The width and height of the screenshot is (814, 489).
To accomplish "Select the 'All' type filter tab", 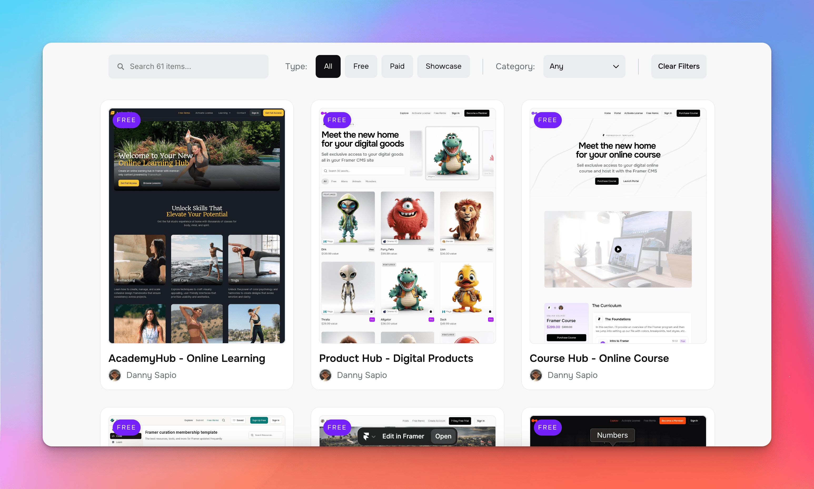I will pyautogui.click(x=327, y=66).
